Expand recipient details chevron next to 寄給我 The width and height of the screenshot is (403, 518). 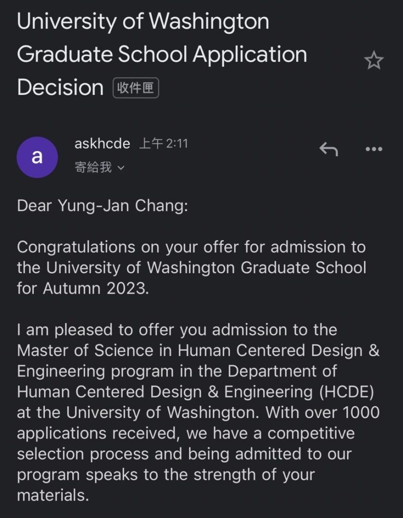click(121, 168)
